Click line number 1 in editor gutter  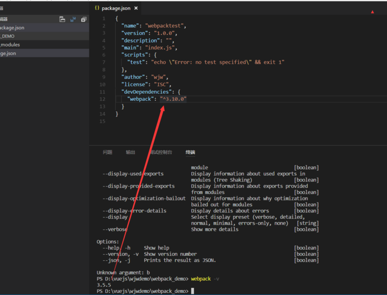[104, 18]
